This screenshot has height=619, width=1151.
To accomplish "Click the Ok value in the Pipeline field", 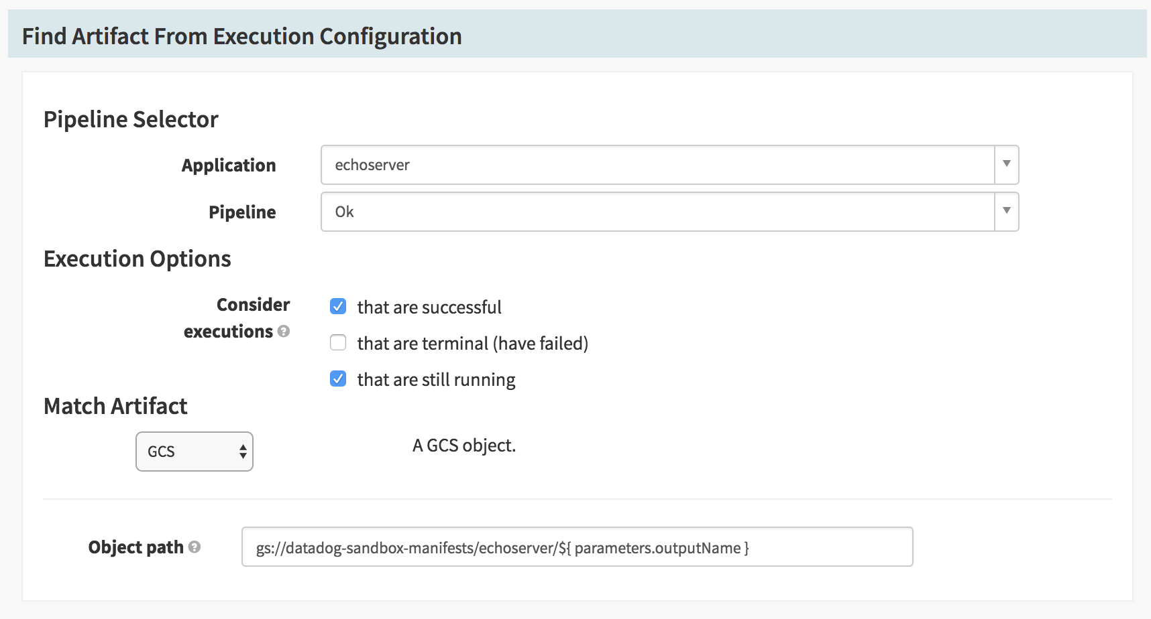I will pyautogui.click(x=343, y=212).
